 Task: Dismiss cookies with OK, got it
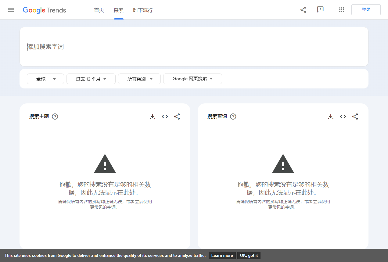(249, 255)
